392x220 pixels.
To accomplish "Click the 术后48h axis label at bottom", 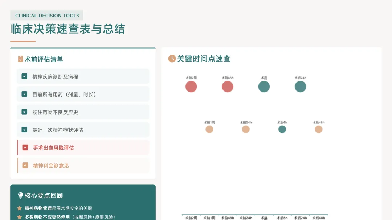I will tap(319, 218).
